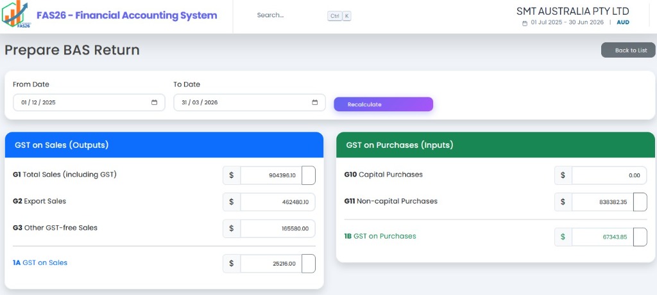Click the small button beside 1A amount
Screen dimensions: 657x295
coord(309,264)
